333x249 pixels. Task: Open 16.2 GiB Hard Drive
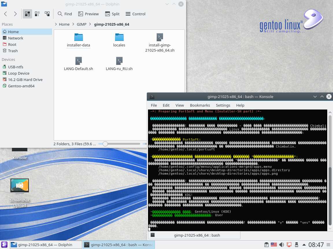pos(26,80)
